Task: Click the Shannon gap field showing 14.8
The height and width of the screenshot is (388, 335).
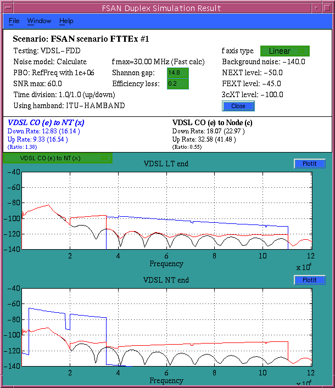Action: (x=178, y=73)
